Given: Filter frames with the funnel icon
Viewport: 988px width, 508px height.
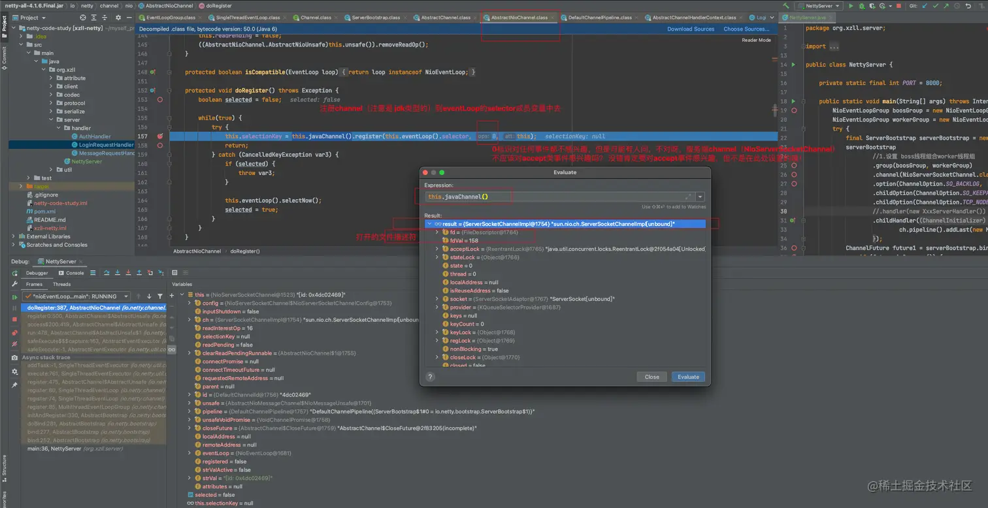Looking at the screenshot, I should pos(159,296).
